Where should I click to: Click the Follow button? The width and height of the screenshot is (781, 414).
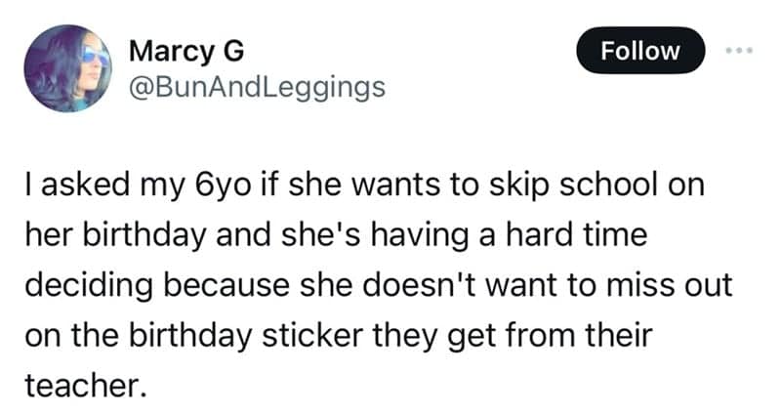click(x=640, y=50)
